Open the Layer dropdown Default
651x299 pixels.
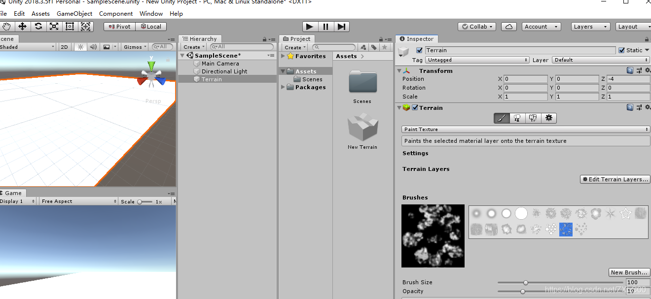pos(601,60)
